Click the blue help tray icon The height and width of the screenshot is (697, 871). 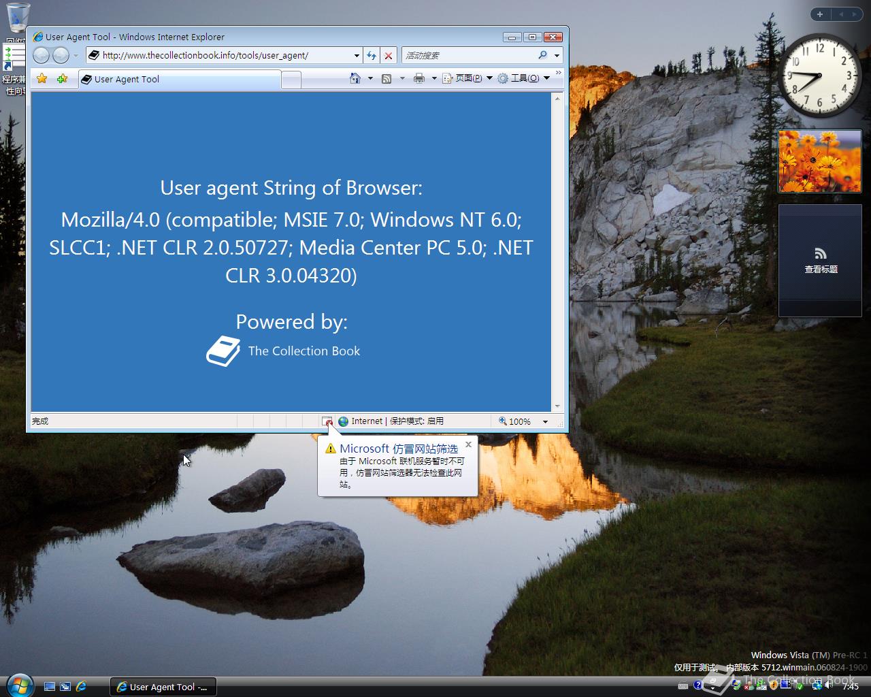pos(698,685)
